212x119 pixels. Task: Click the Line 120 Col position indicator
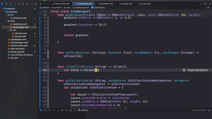coord(199,110)
